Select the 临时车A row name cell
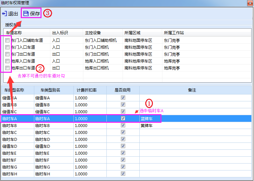The height and width of the screenshot is (181, 254). 17,118
